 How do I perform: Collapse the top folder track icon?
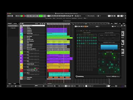(21, 26)
